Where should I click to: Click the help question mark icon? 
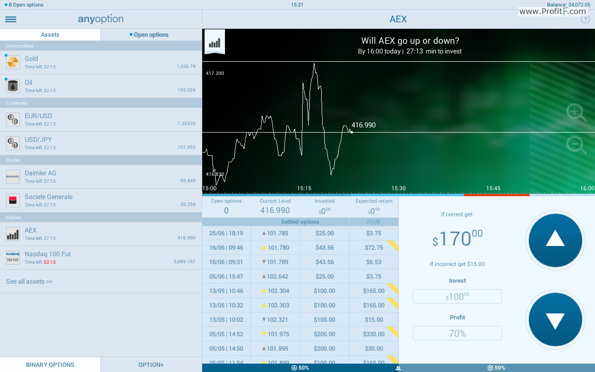tap(585, 19)
